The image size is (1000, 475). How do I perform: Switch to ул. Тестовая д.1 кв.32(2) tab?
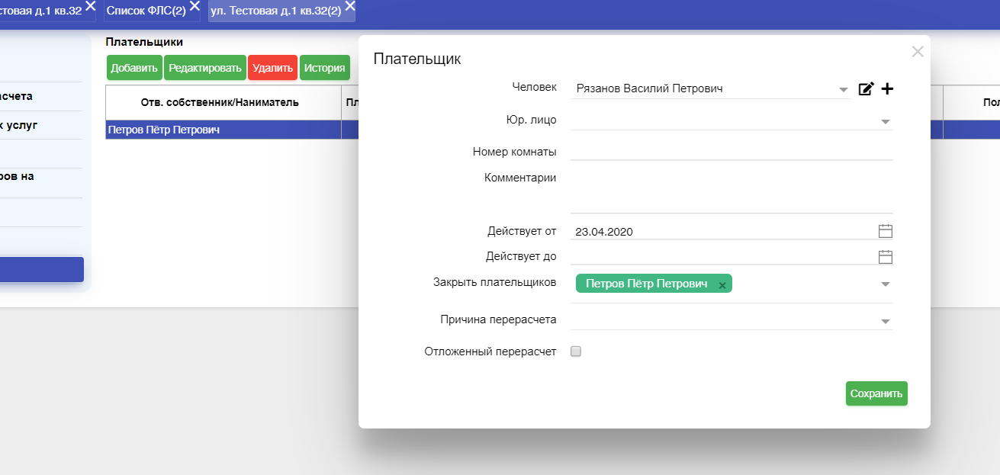275,11
